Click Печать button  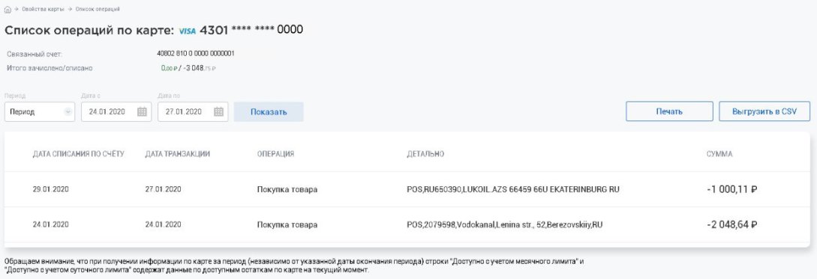point(669,111)
